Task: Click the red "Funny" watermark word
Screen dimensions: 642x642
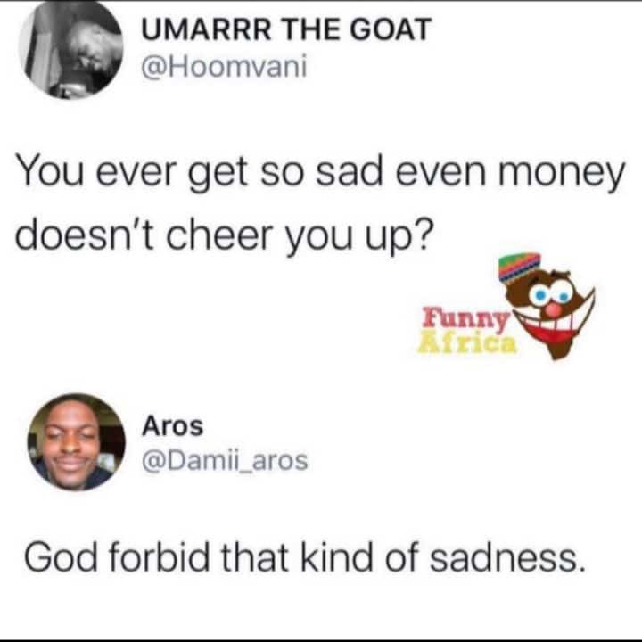Action: 465,319
